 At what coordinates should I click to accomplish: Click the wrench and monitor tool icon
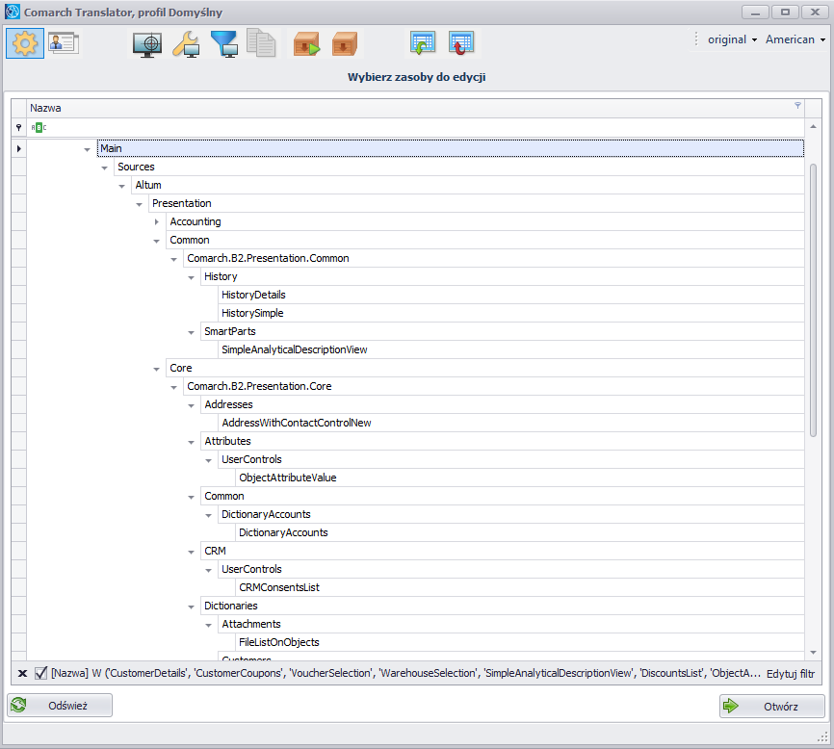click(186, 43)
